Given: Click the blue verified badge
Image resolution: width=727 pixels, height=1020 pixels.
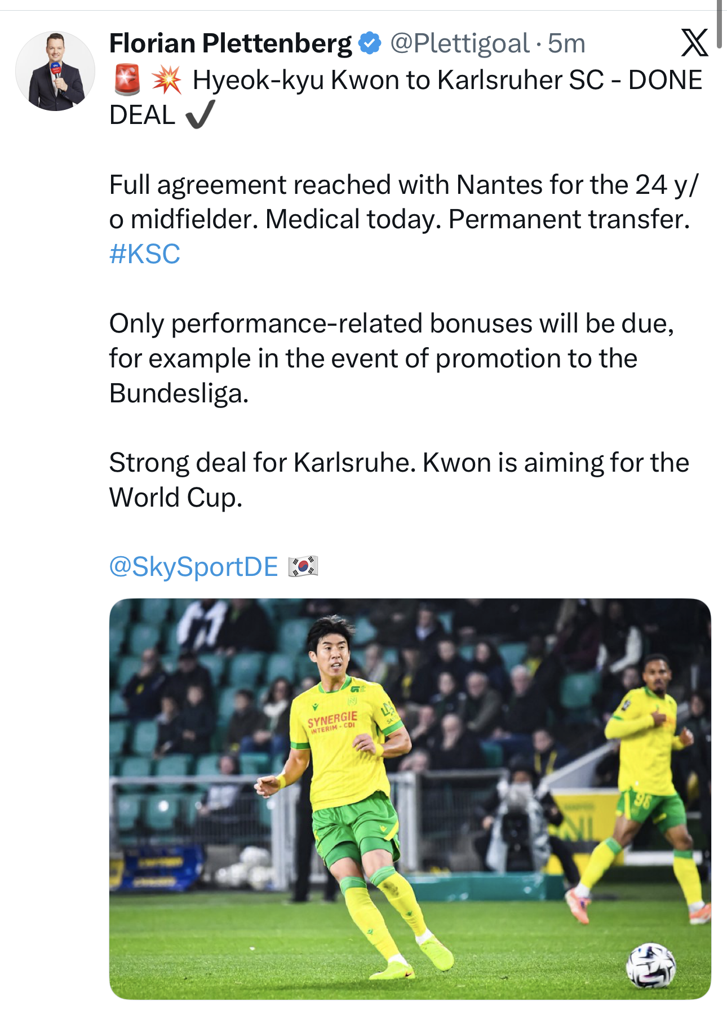Looking at the screenshot, I should [x=370, y=43].
